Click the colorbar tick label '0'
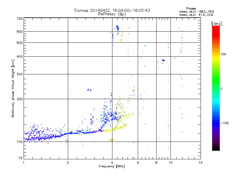Viewport: 236px width, 177px height. point(221,89)
